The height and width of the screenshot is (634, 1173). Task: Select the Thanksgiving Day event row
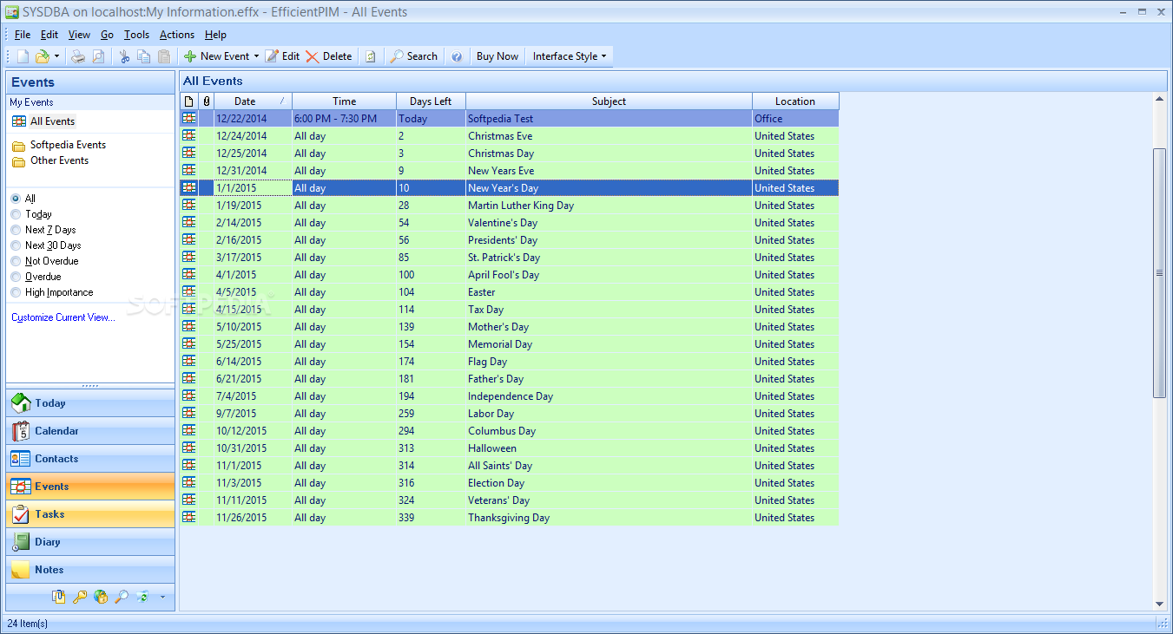509,518
